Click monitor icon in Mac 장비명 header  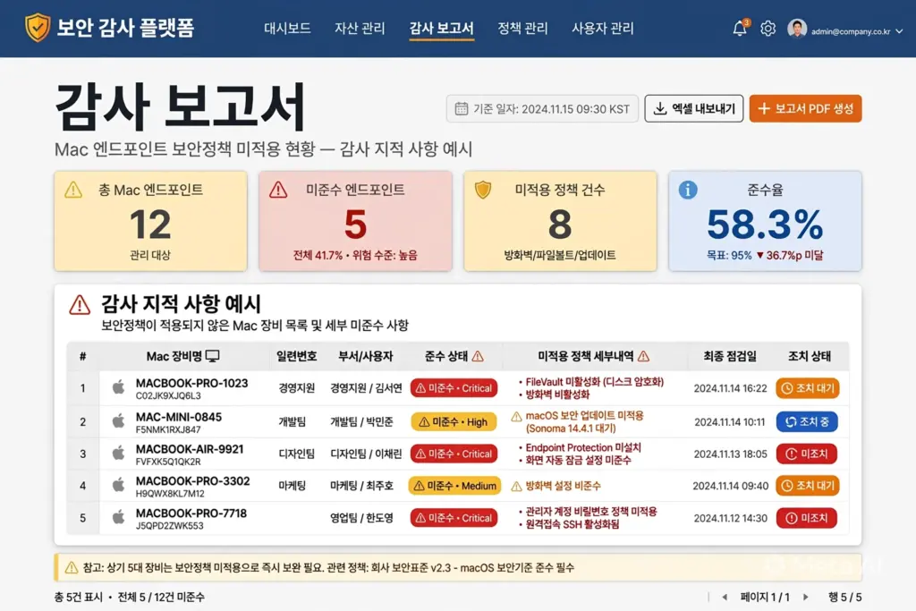click(x=213, y=356)
